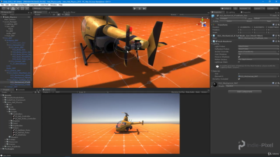The image size is (280, 157).
Task: Open Transform component settings gear
Action: 278,25
